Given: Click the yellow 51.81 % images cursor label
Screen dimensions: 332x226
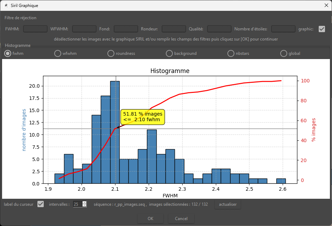Looking at the screenshot, I should 142,117.
